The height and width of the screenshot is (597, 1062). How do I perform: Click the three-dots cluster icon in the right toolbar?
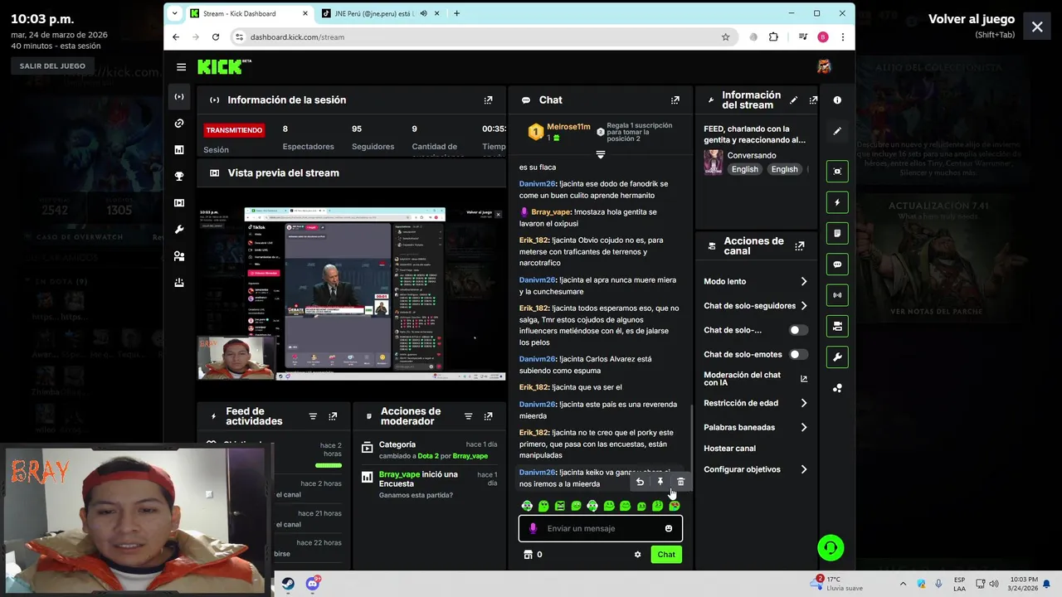837,388
